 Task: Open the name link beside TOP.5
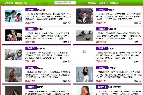click(x=41, y=48)
